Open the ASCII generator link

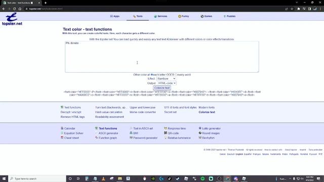[x=108, y=133]
